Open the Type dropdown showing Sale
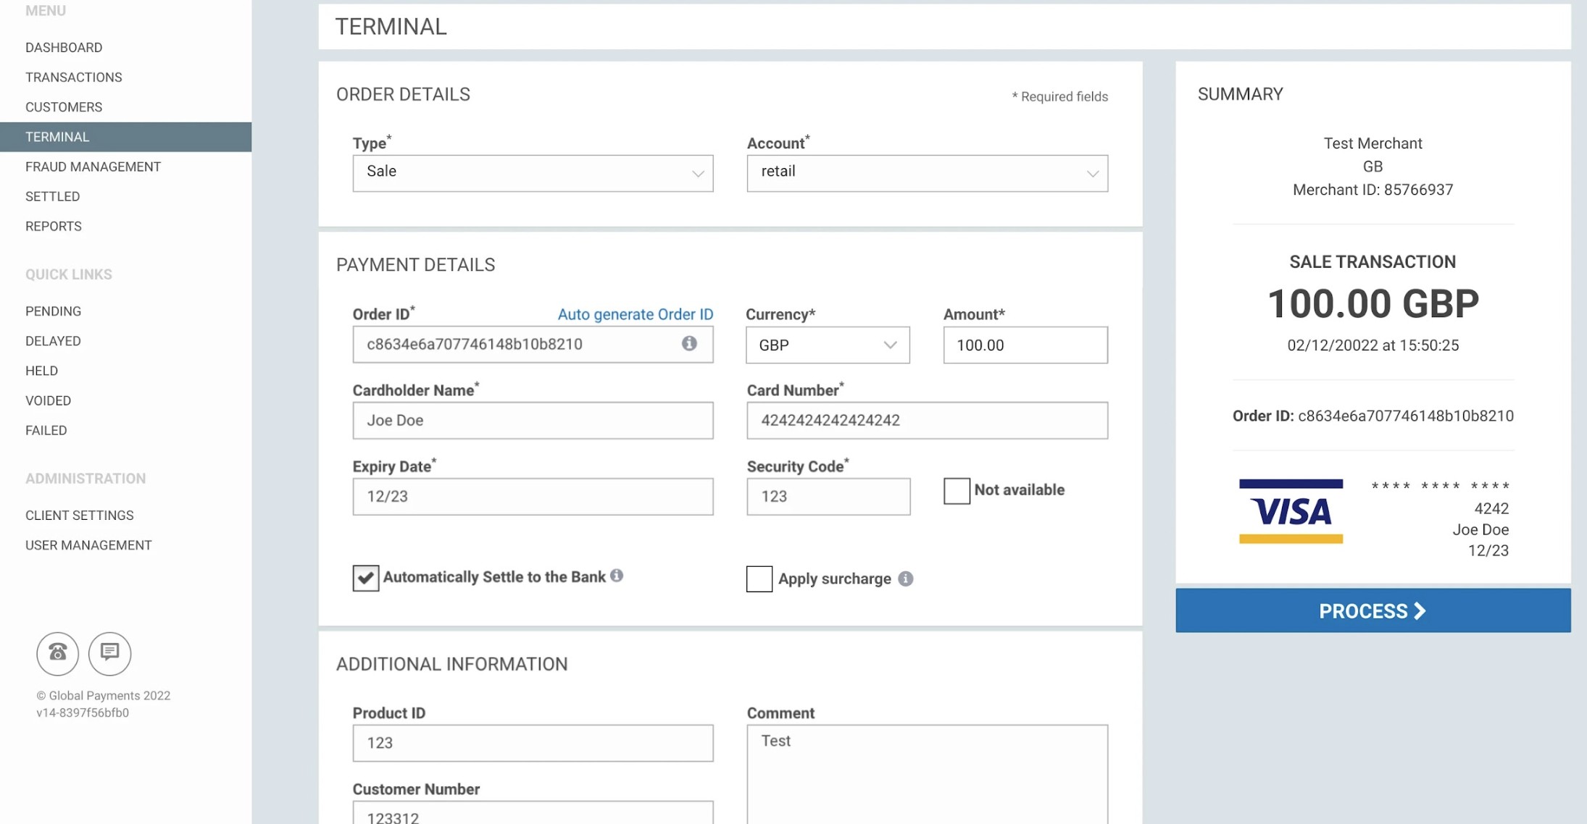Image resolution: width=1587 pixels, height=824 pixels. pos(533,172)
